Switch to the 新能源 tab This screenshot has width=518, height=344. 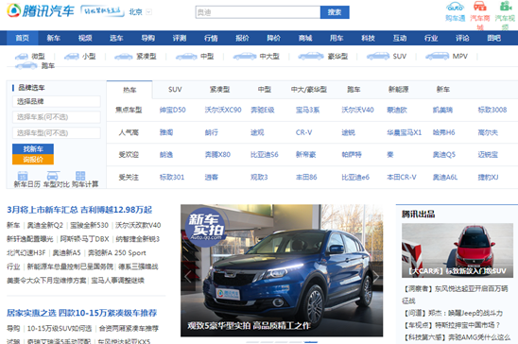[398, 90]
